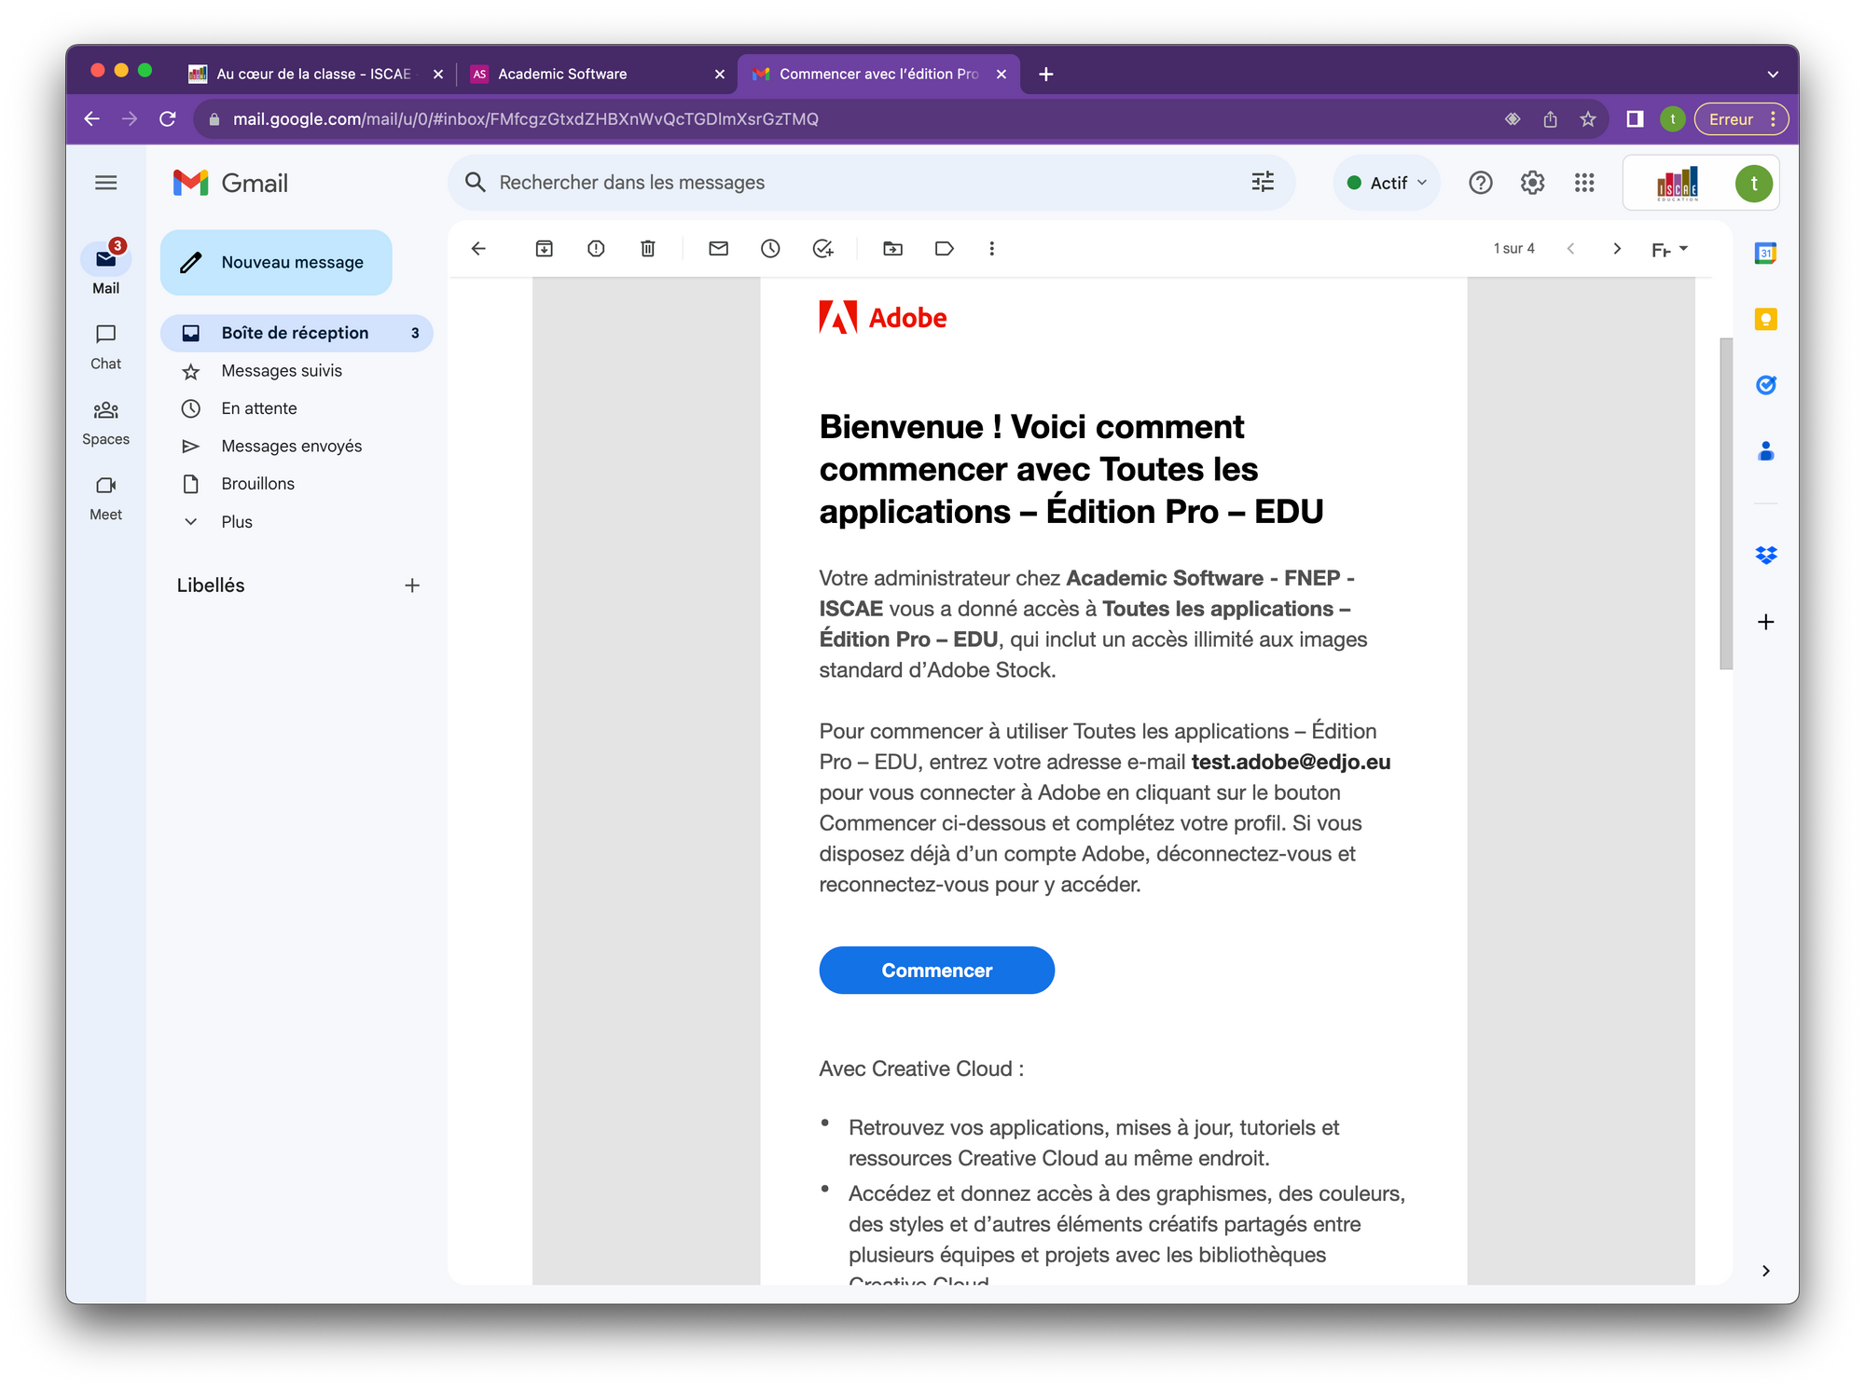The image size is (1865, 1391).
Task: Bookmark this page with the star
Action: pos(1588,119)
